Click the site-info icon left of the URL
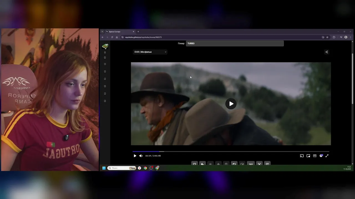The width and height of the screenshot is (355, 199). point(123,37)
